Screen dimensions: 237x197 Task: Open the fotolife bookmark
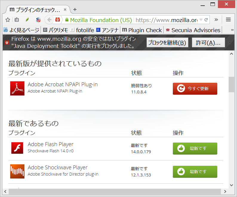82,30
